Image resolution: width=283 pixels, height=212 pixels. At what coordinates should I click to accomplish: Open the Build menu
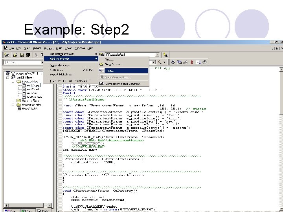coord(59,48)
